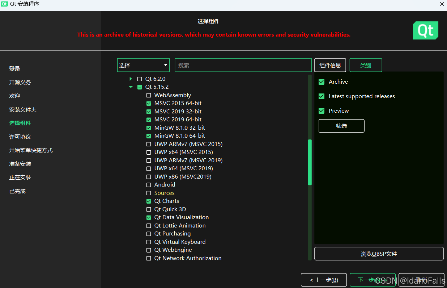Viewport: 447px width, 288px height.
Task: Select the 许可协议 step
Action: [x=20, y=137]
